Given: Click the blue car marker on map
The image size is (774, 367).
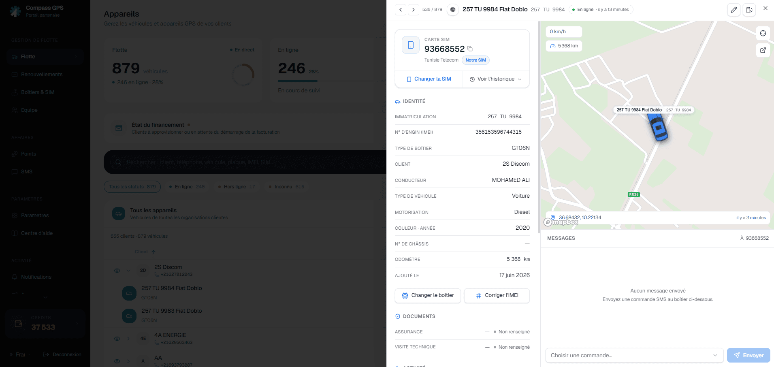Looking at the screenshot, I should [658, 128].
